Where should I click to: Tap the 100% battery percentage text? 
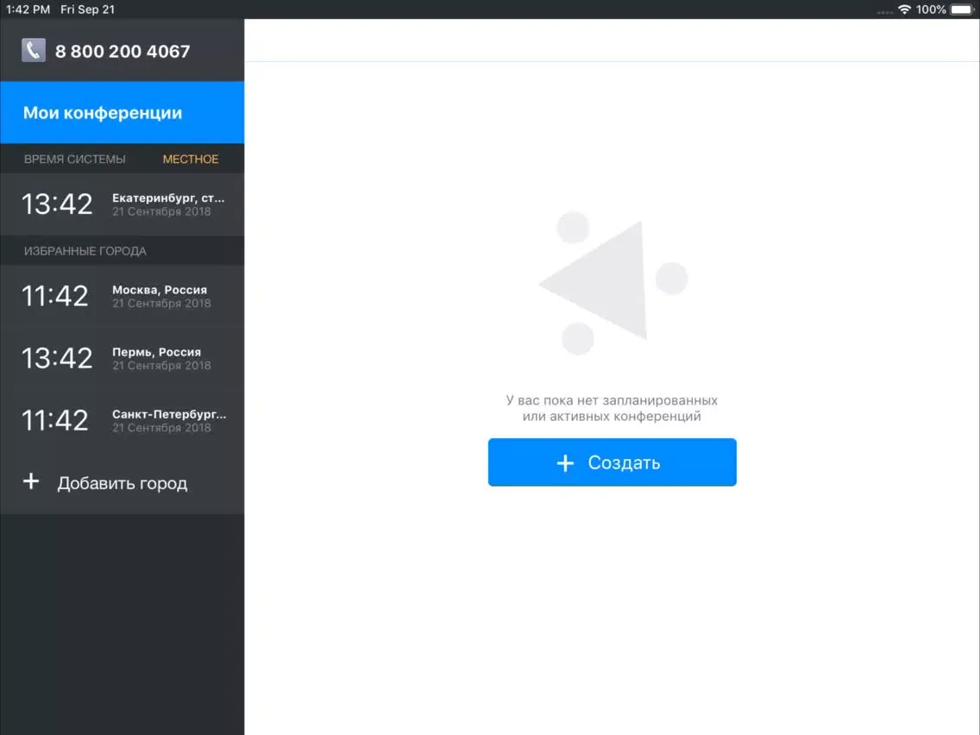coord(931,9)
